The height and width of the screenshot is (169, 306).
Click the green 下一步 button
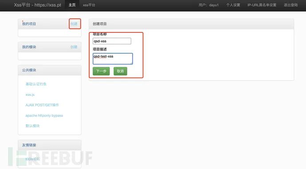(x=101, y=71)
